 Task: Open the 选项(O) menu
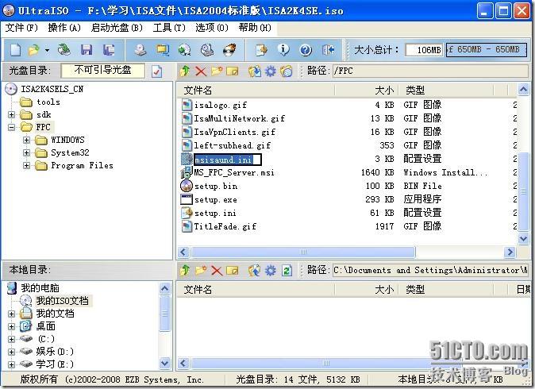pos(212,28)
